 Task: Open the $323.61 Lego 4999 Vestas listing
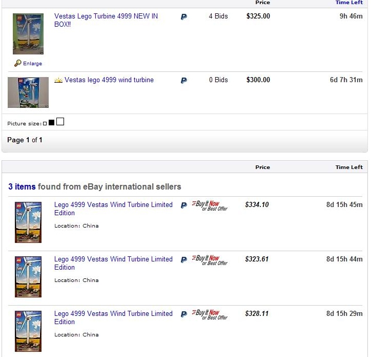(x=113, y=263)
